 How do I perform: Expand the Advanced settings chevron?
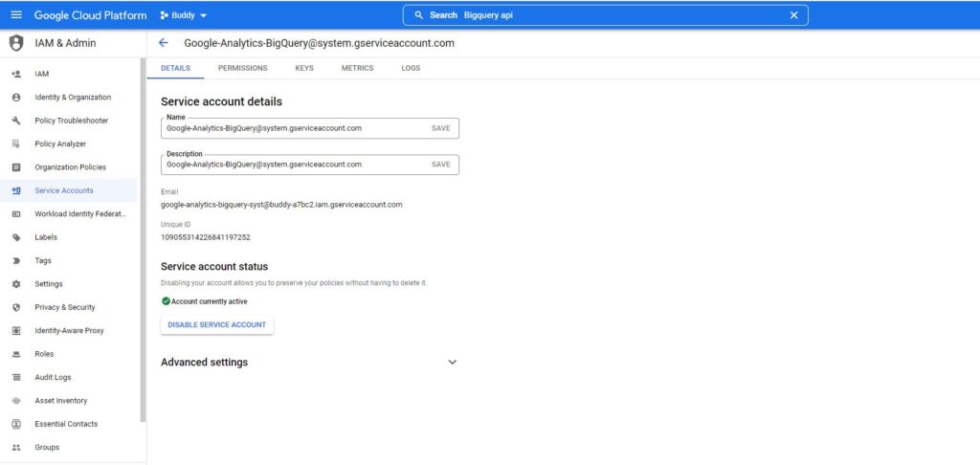453,362
